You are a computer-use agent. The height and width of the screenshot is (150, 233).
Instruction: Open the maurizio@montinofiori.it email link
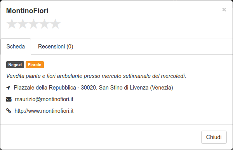44,99
